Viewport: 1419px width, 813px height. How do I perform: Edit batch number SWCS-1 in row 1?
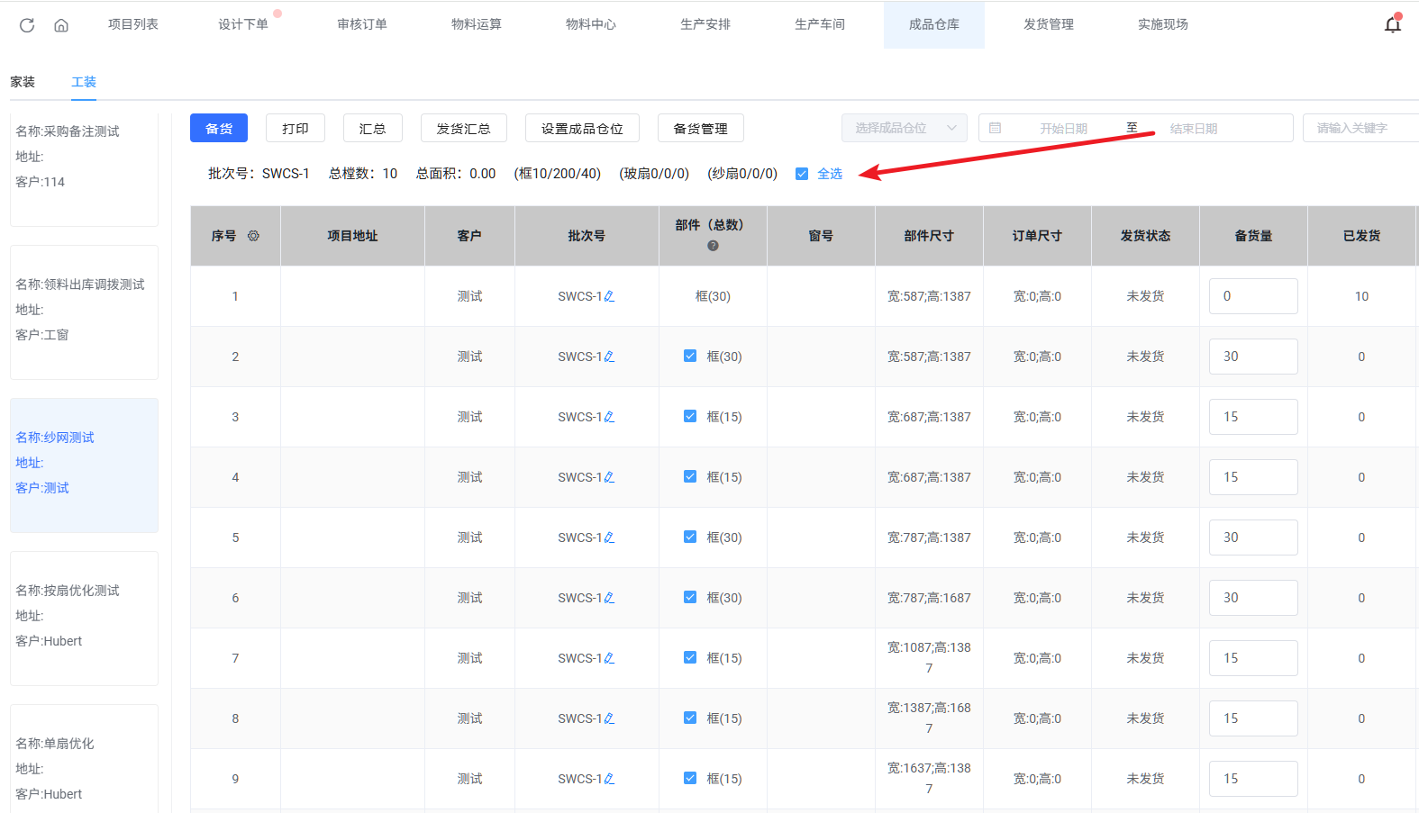610,296
